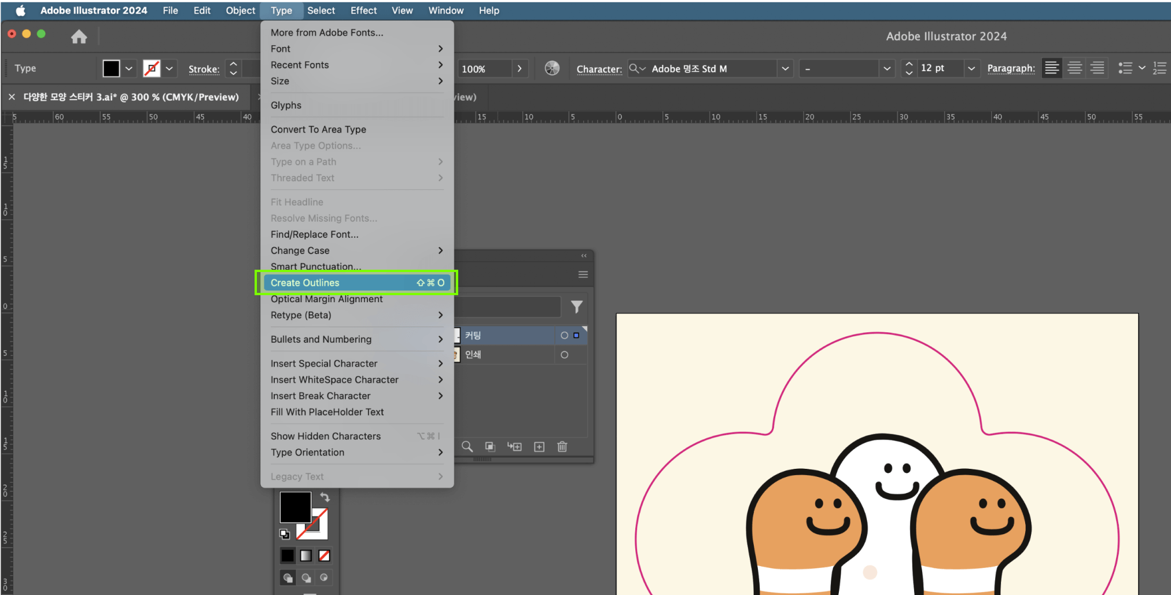Click target circle of 커팅 layer

(x=564, y=335)
